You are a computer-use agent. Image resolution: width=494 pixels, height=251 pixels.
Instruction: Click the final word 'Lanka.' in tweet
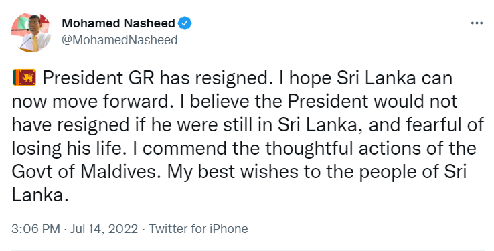(40, 195)
